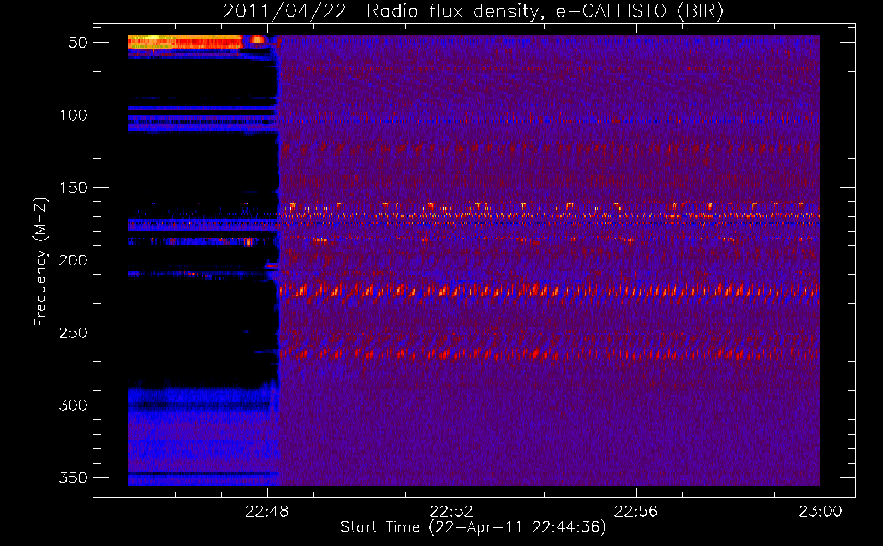
Task: Click the 150 frequency tick label
Action: (x=73, y=188)
